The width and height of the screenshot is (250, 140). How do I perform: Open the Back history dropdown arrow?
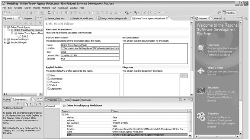tap(160, 13)
